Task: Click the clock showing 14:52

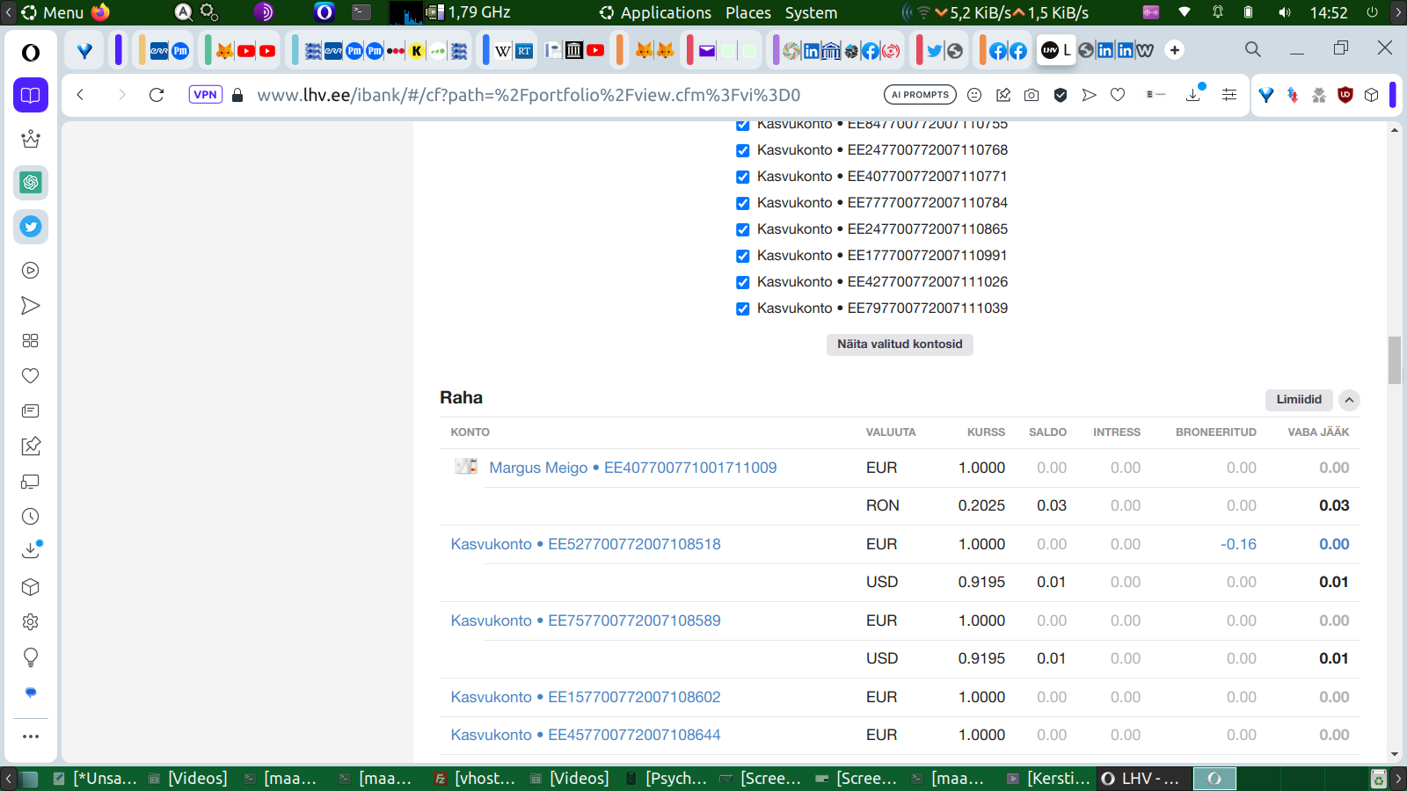Action: pos(1329,12)
